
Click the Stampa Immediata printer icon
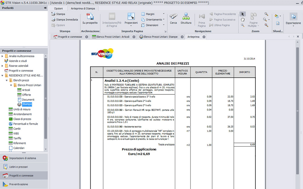point(54,20)
